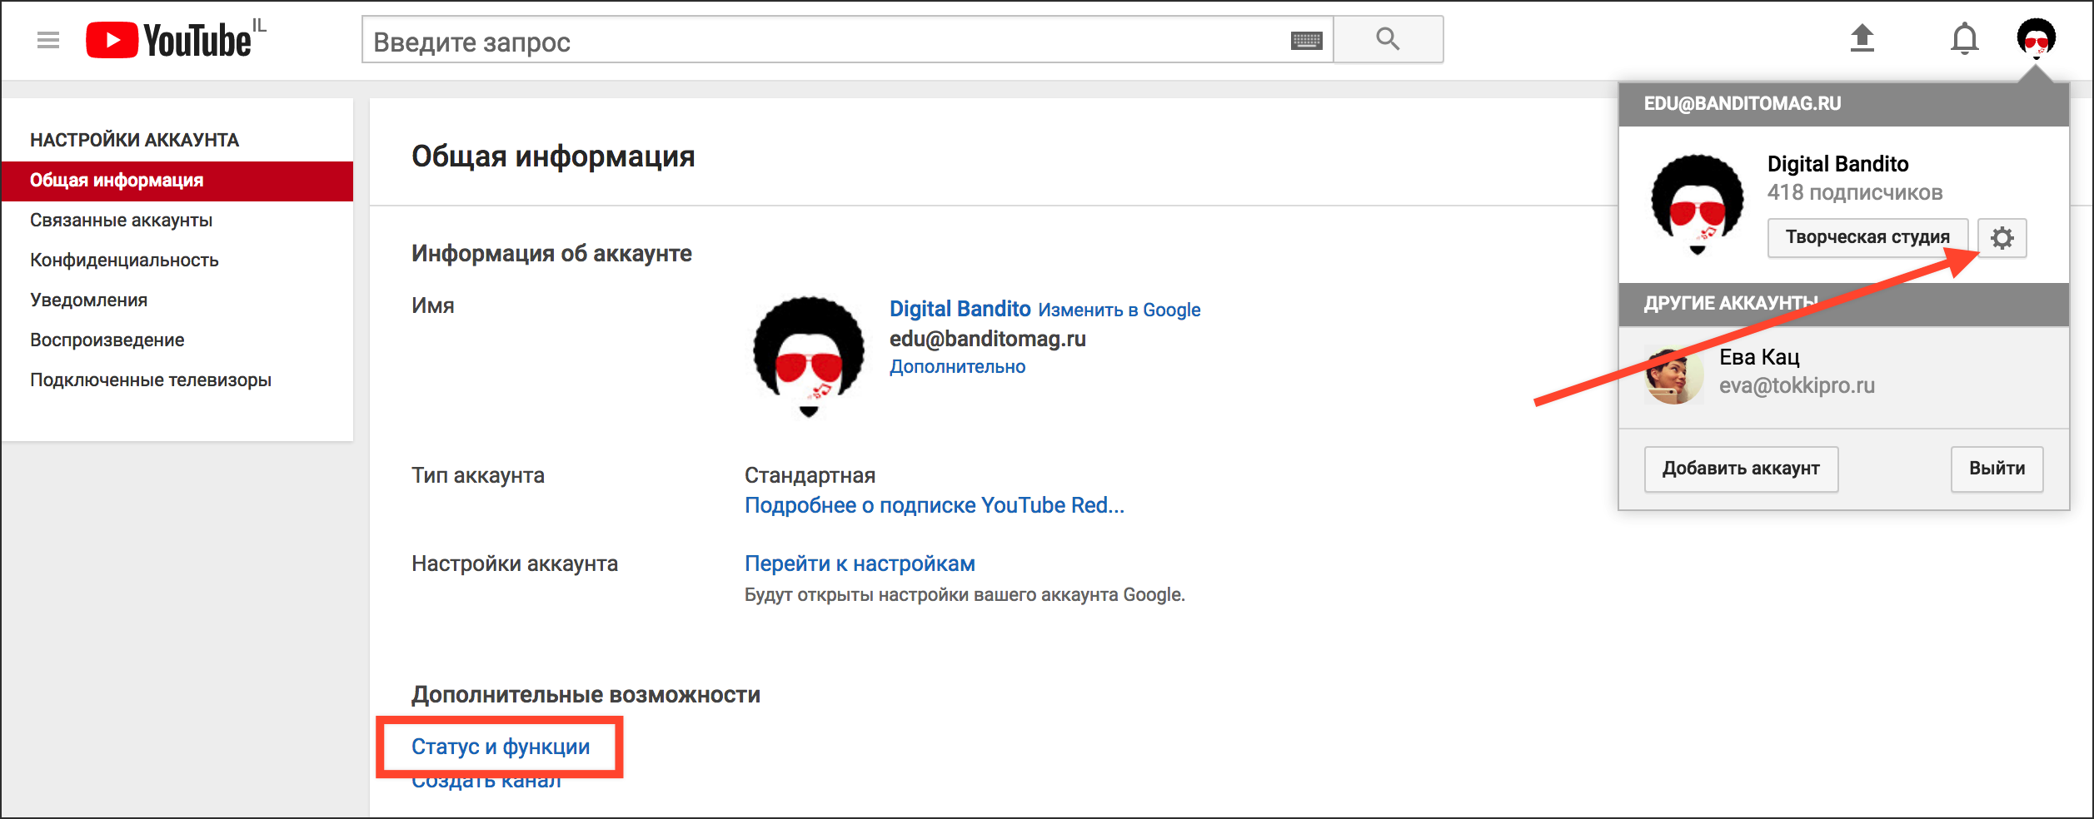2094x819 pixels.
Task: Open Подключенные телевизоры settings
Action: click(x=151, y=380)
